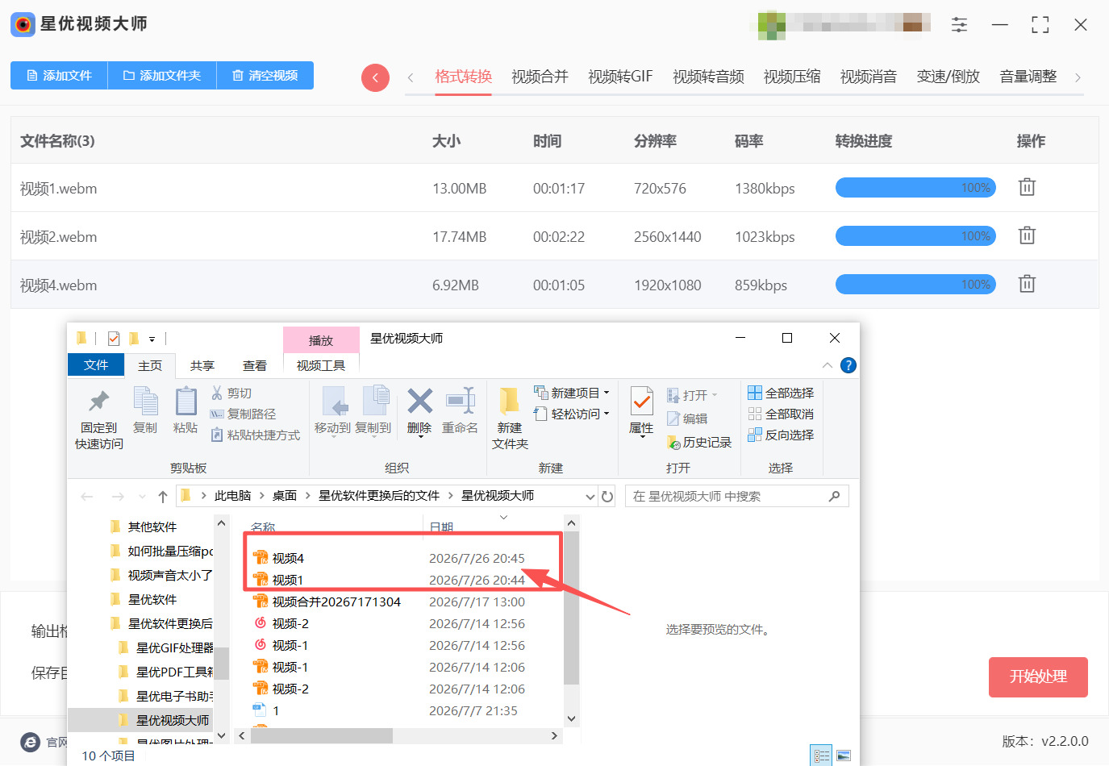
Task: Switch to the 视频转GIF tab
Action: (620, 77)
